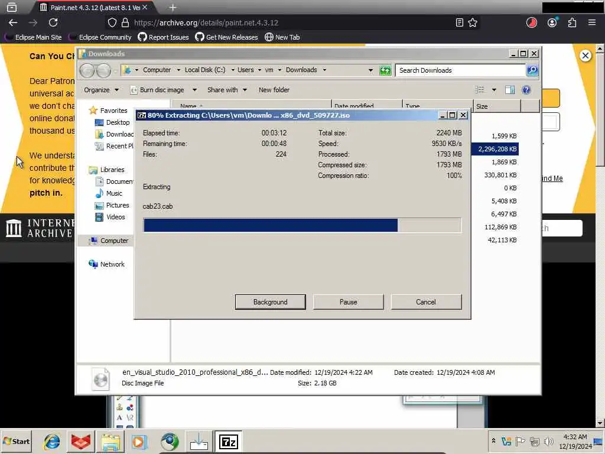Open the Firefox account profile icon
This screenshot has width=605, height=454.
pyautogui.click(x=552, y=23)
